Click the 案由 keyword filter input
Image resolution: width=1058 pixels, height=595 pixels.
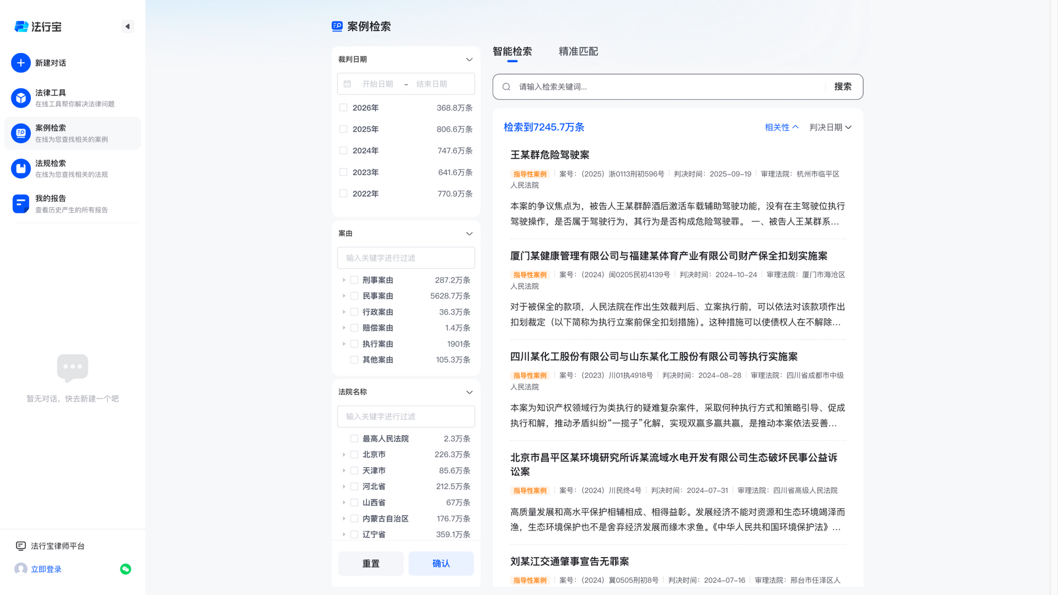click(406, 258)
